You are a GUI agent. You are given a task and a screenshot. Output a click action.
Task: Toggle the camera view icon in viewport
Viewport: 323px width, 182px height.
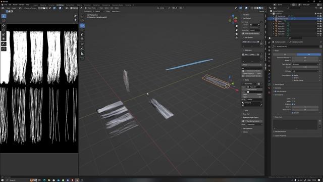tap(237, 34)
